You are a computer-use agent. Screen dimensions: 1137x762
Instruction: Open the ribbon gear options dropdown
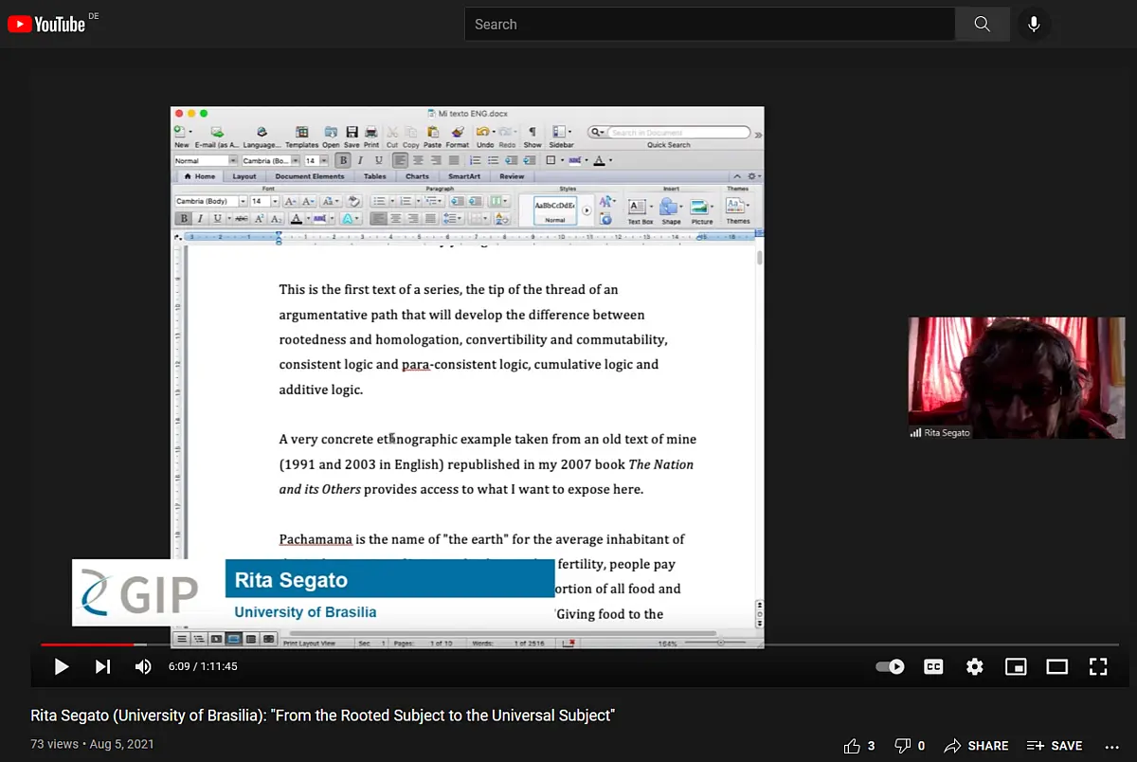pyautogui.click(x=754, y=176)
